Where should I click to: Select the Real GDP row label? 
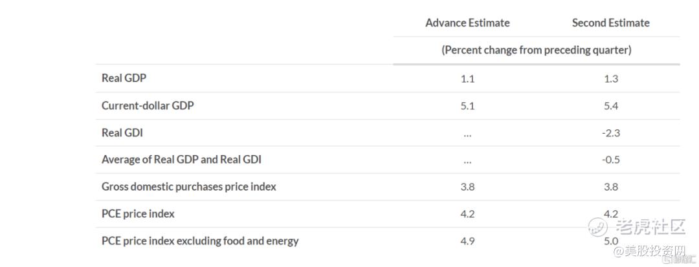click(x=124, y=78)
